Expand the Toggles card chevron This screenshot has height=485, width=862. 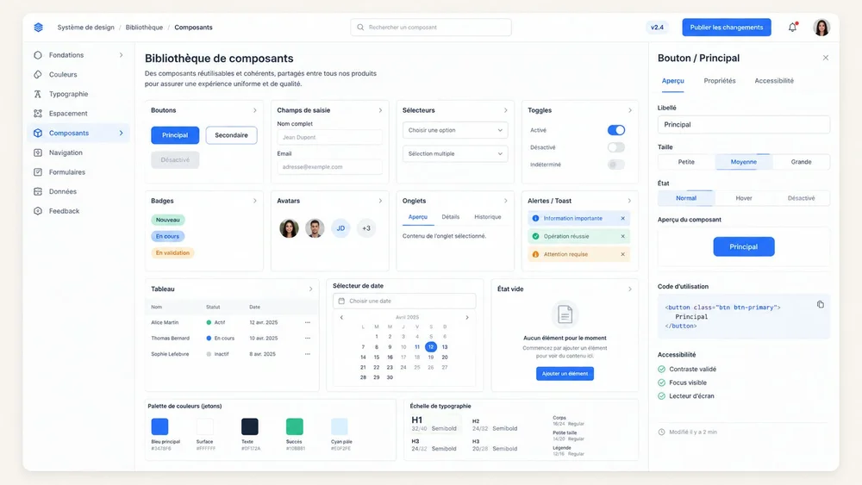click(630, 110)
